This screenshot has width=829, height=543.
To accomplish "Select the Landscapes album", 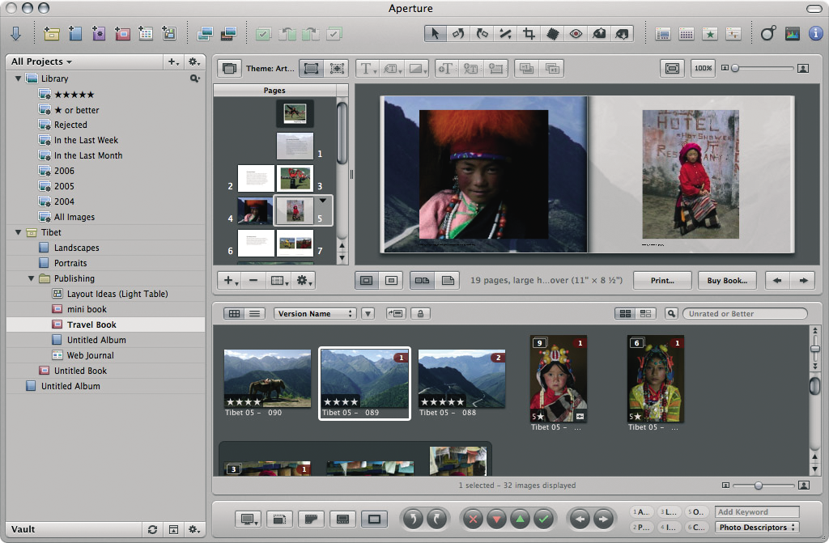I will pos(106,248).
